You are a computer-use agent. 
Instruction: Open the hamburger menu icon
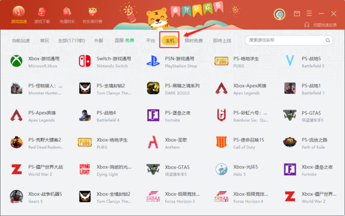[x=309, y=13]
